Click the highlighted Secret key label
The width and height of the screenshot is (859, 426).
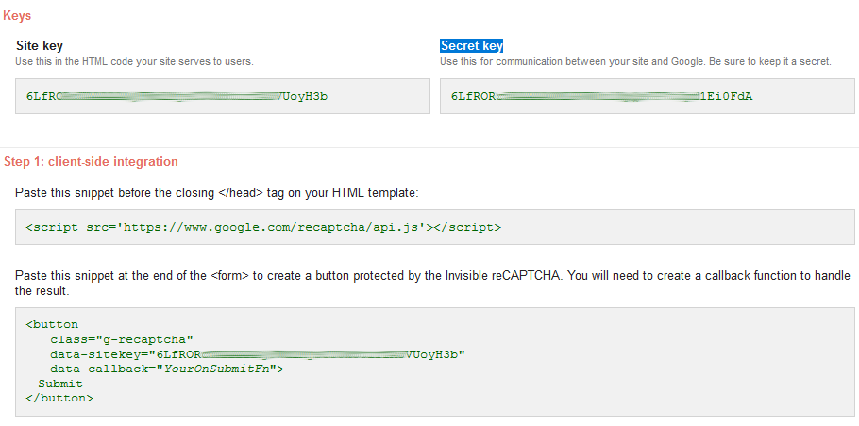471,45
